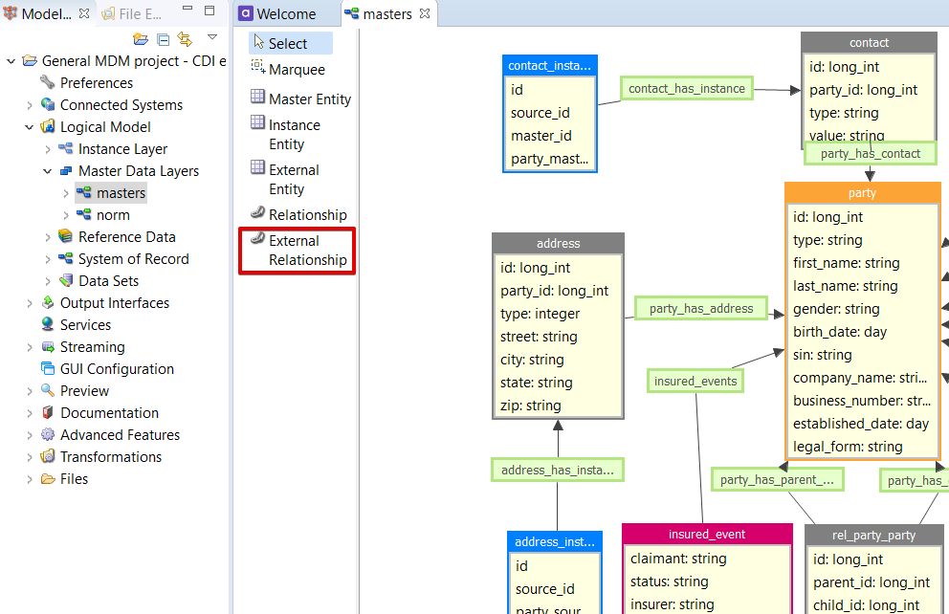Collapse the Master Data Layers node
The image size is (949, 614).
(48, 171)
